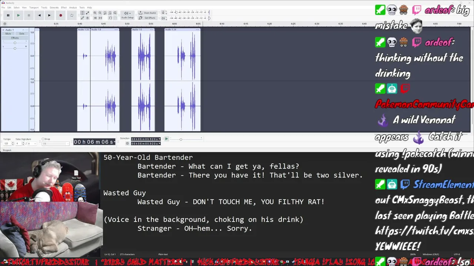Zoom in on the timeline
Screen dimensions: 474x266
click(x=95, y=13)
